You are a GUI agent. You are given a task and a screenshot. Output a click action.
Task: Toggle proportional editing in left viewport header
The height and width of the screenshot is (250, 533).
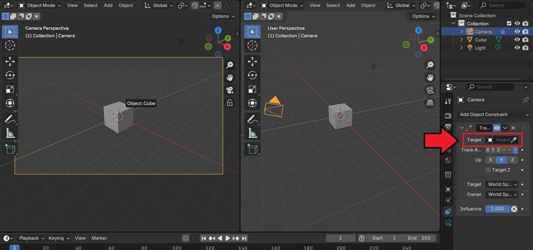click(218, 5)
